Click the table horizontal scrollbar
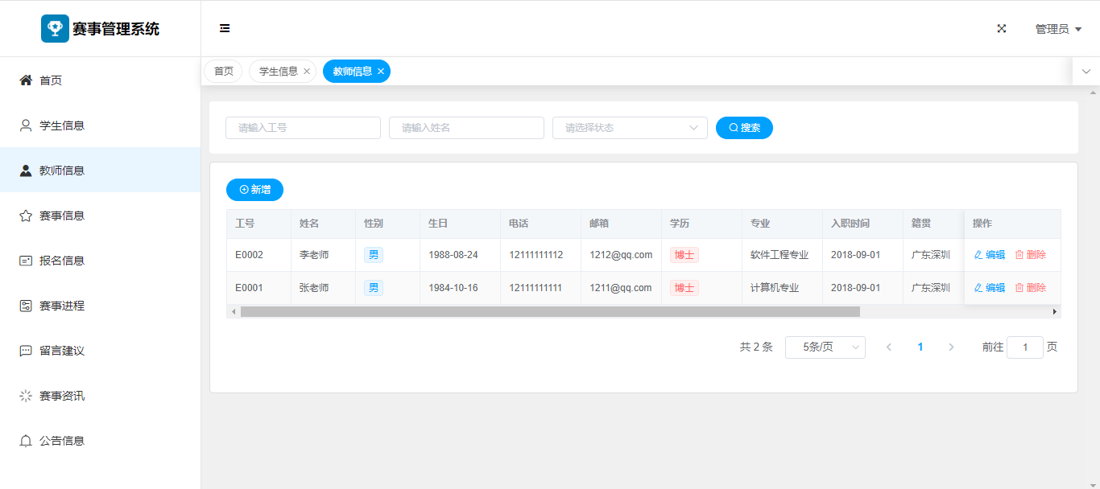 click(550, 311)
